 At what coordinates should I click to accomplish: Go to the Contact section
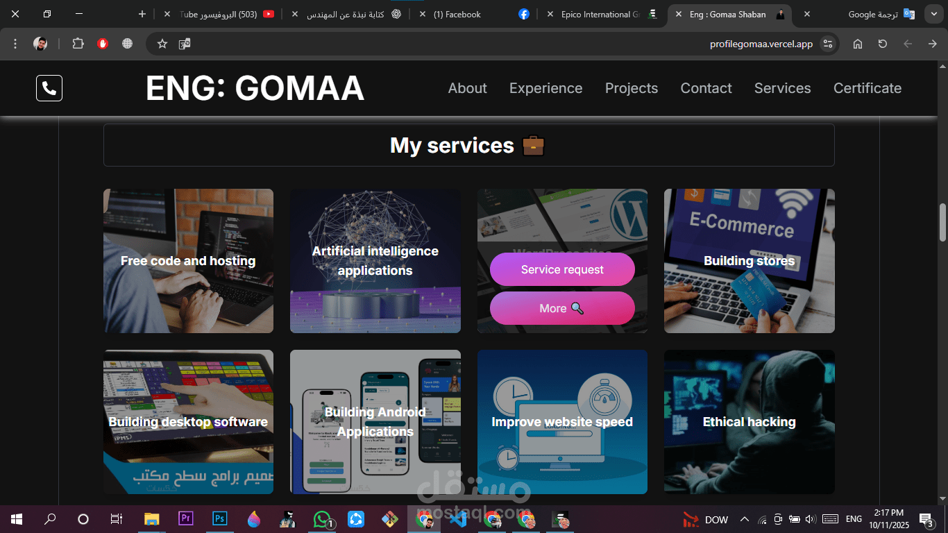pyautogui.click(x=706, y=88)
